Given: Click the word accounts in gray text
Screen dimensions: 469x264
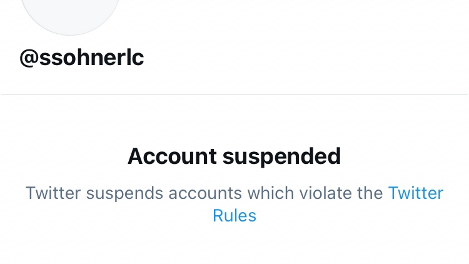Looking at the screenshot, I should pyautogui.click(x=205, y=194).
